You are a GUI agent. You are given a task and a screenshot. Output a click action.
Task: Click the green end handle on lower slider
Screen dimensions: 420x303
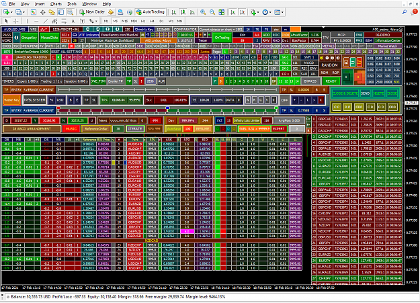click(x=276, y=107)
